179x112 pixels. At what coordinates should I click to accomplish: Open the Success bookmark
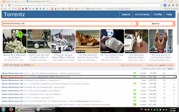109,9
